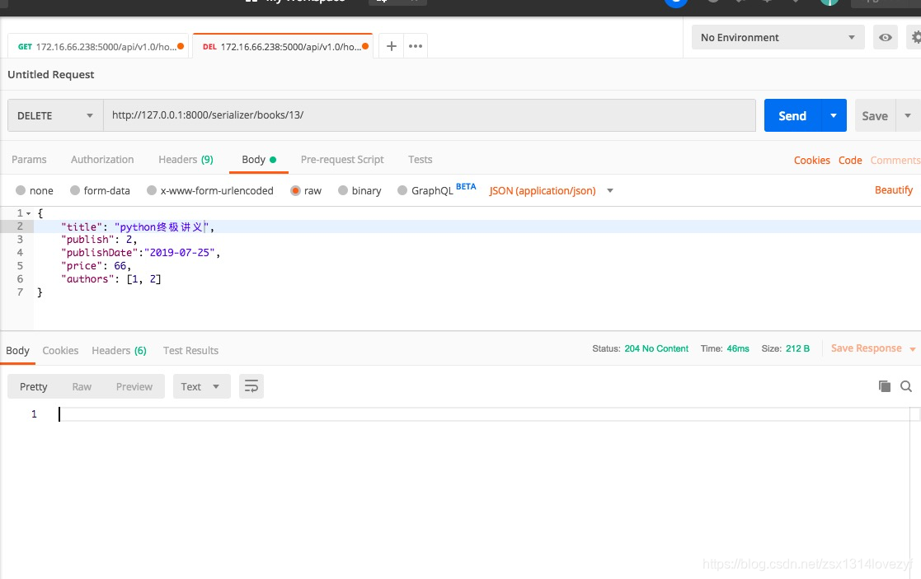Switch response view to Raw
This screenshot has height=579, width=921.
pos(82,386)
